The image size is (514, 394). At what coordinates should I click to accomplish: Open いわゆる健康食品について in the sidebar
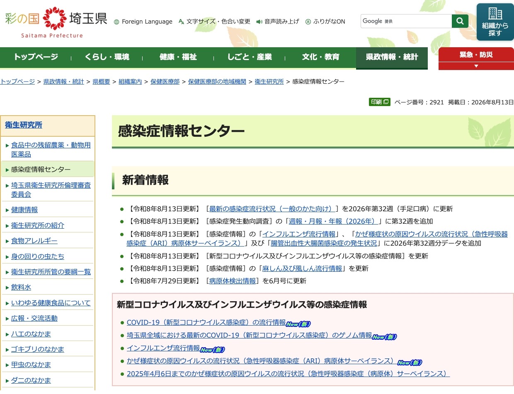pyautogui.click(x=51, y=303)
